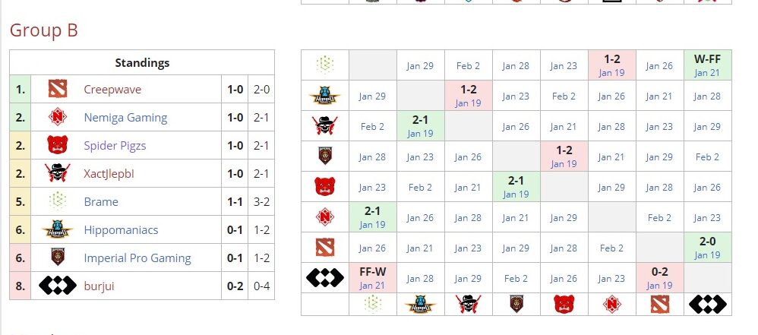This screenshot has width=758, height=335.
Task: Open the Creepwave team link
Action: click(x=112, y=90)
